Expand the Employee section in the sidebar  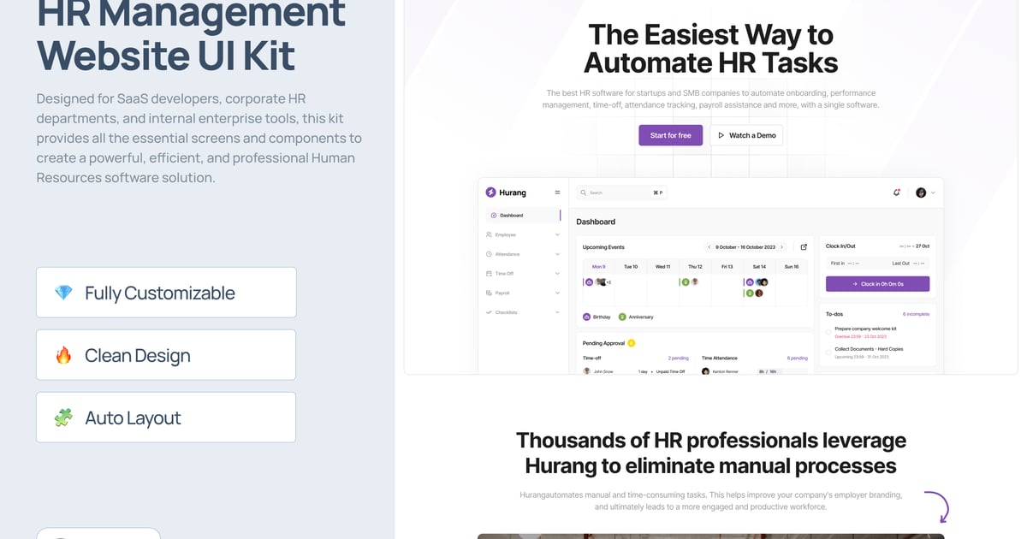556,234
